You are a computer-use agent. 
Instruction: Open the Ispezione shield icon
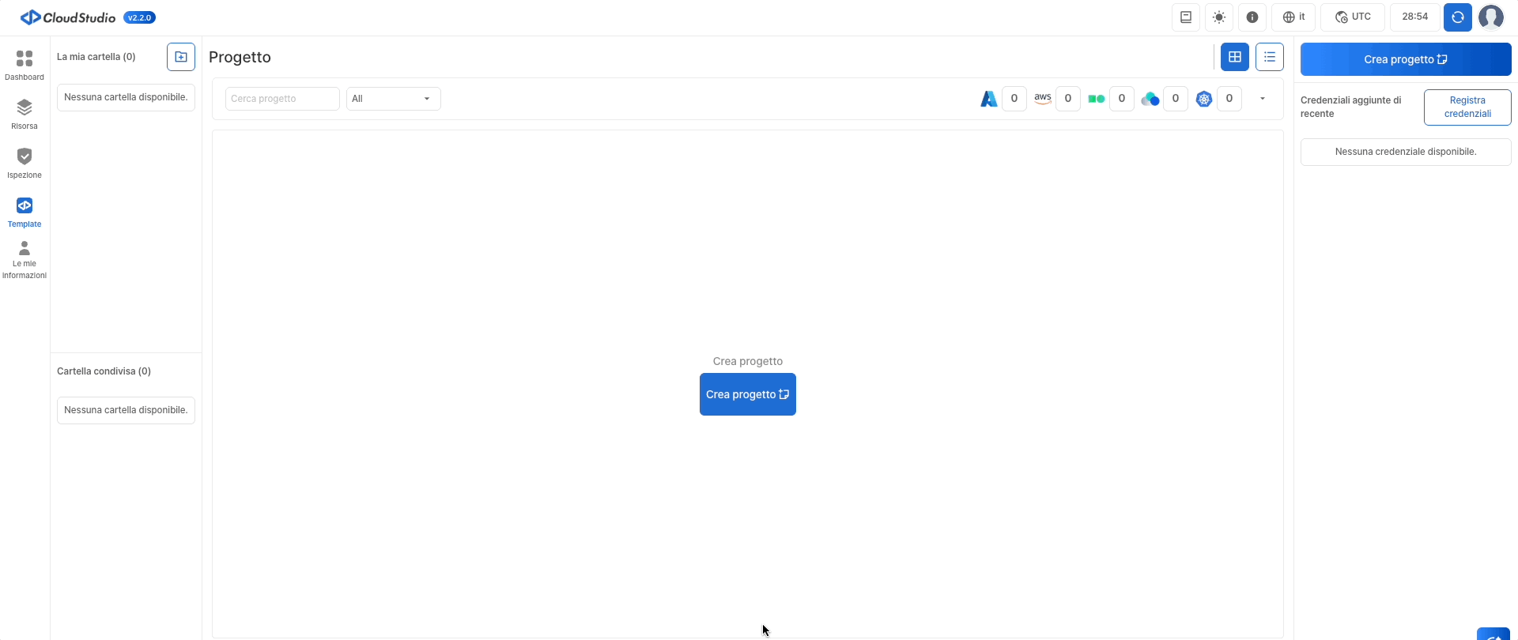tap(25, 163)
